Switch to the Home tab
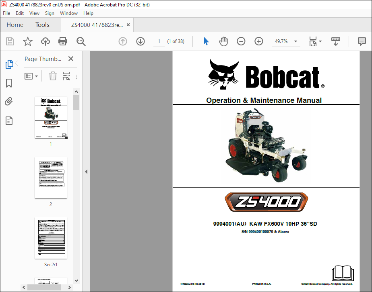 click(15, 25)
